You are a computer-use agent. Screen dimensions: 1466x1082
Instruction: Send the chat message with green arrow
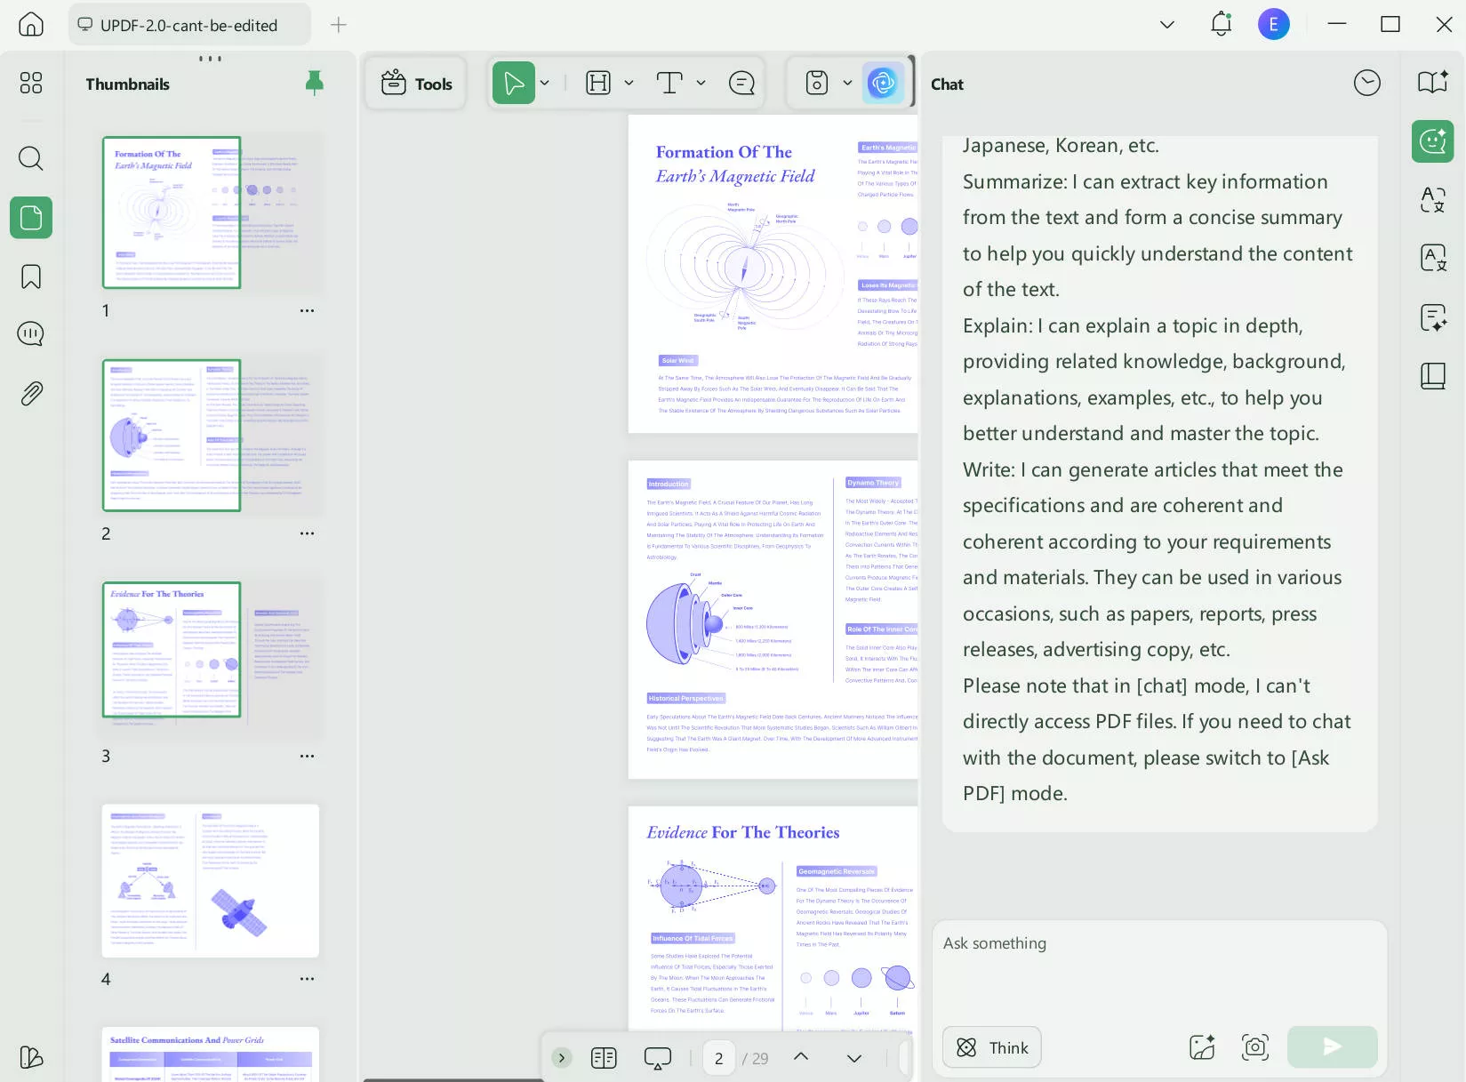(1333, 1047)
